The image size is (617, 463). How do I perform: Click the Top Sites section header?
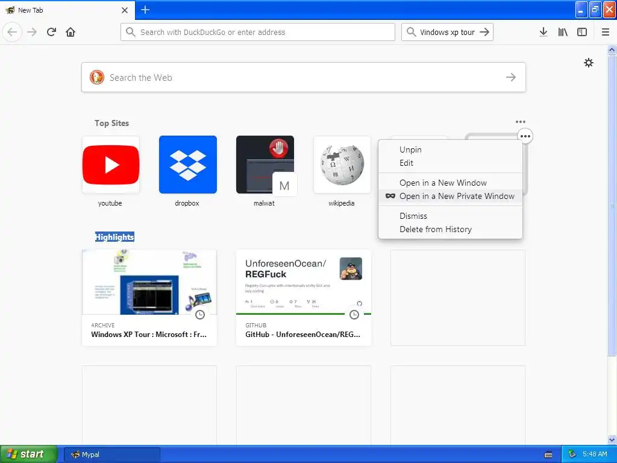pyautogui.click(x=111, y=123)
